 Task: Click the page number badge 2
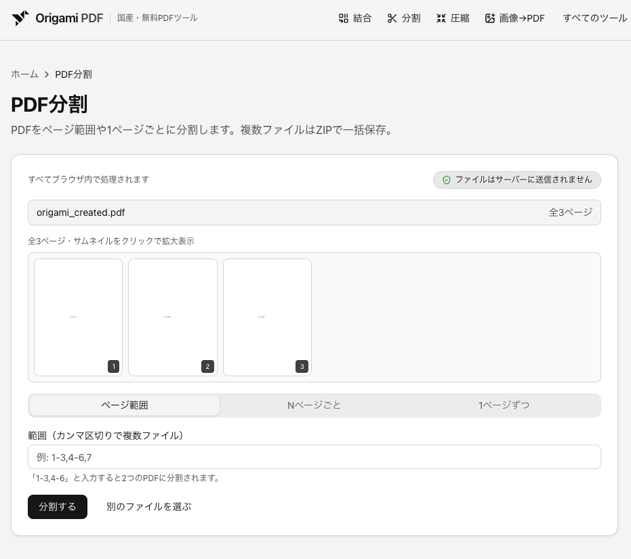(207, 367)
